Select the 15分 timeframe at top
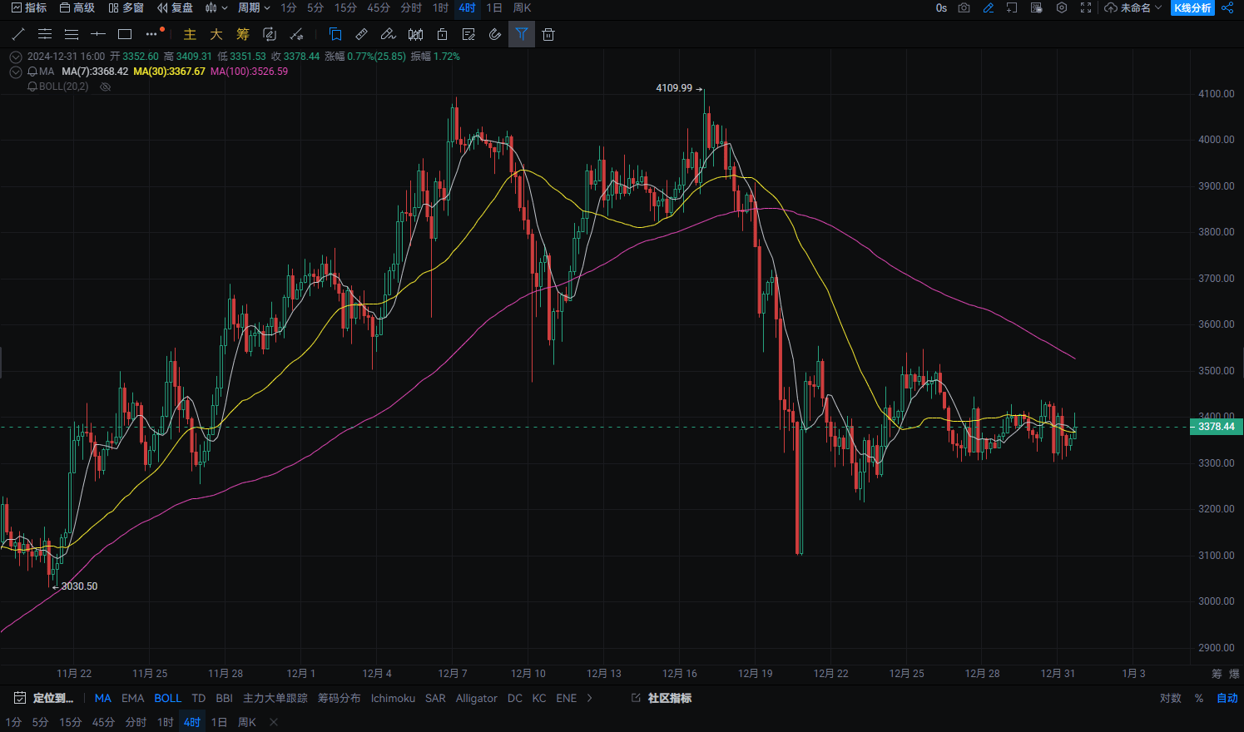Viewport: 1244px width, 732px height. 345,7
